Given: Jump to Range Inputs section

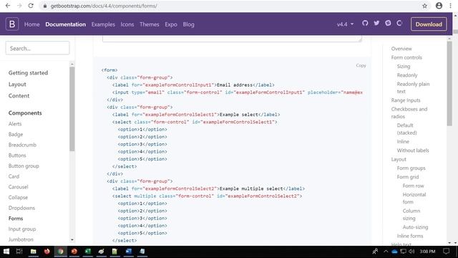Looking at the screenshot, I should (406, 100).
